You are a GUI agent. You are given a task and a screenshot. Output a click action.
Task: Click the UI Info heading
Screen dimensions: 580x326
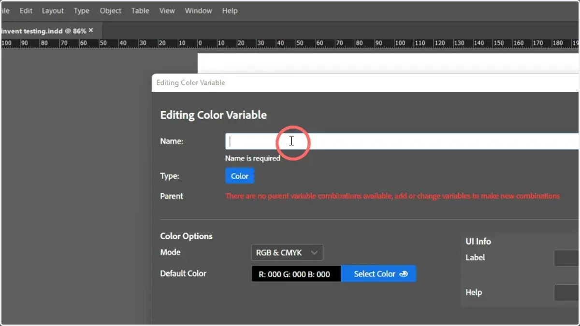click(x=478, y=241)
